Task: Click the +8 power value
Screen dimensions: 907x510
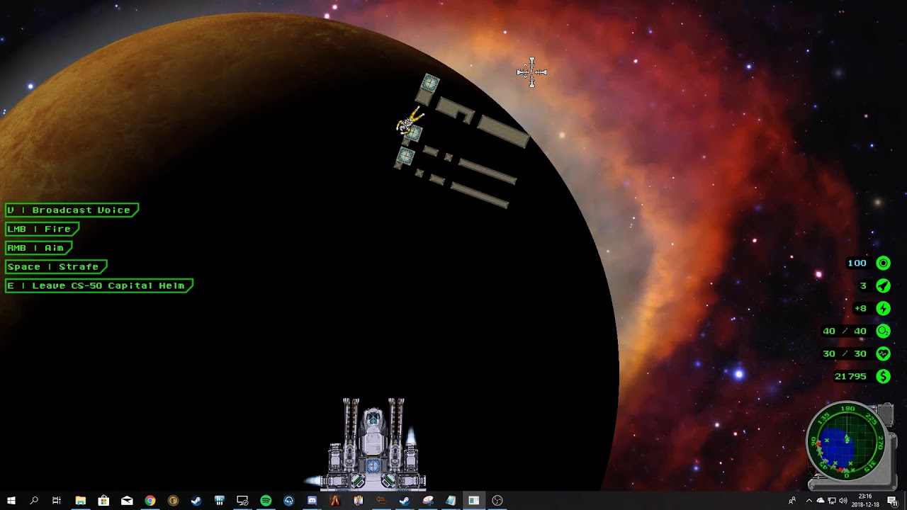Action: click(x=860, y=308)
